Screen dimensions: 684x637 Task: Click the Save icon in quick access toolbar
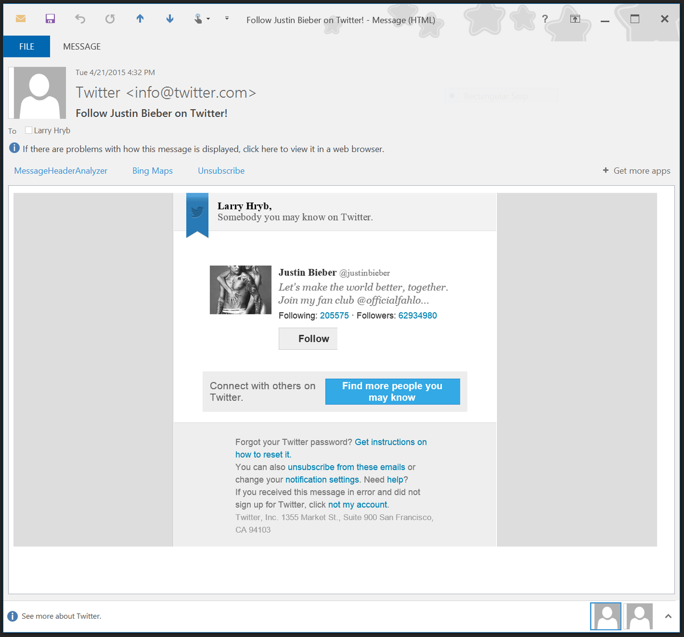(50, 19)
